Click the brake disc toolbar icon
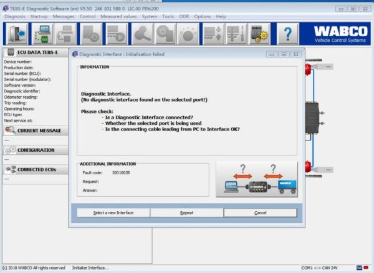The image size is (374, 273). [165, 34]
